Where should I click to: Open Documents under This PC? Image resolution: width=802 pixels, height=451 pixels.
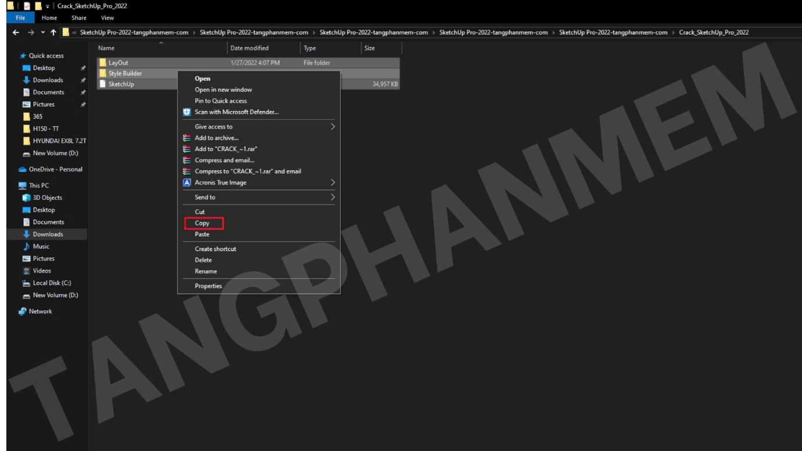coord(49,223)
